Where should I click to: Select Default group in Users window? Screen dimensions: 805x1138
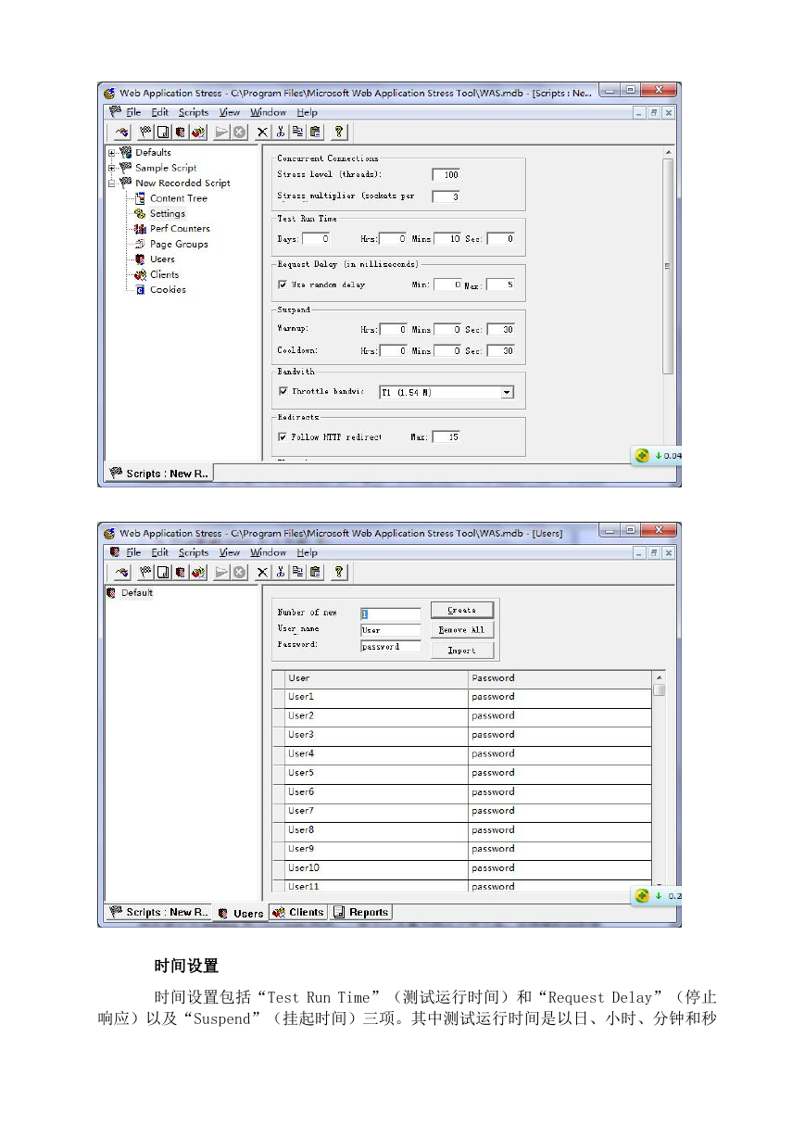[136, 593]
